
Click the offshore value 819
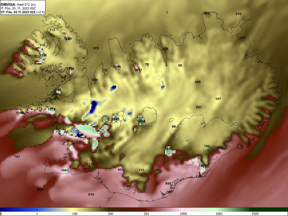click(x=91, y=194)
